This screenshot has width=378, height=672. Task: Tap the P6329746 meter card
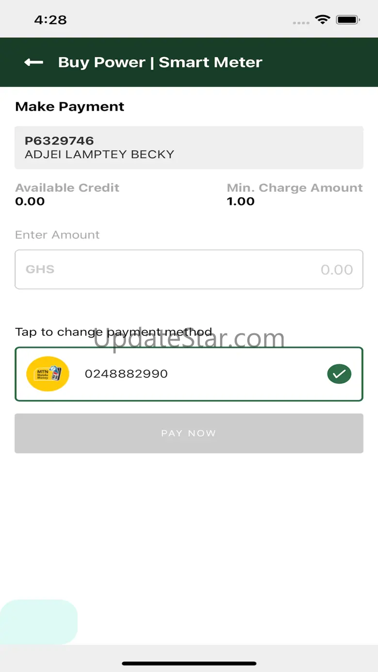(x=189, y=148)
